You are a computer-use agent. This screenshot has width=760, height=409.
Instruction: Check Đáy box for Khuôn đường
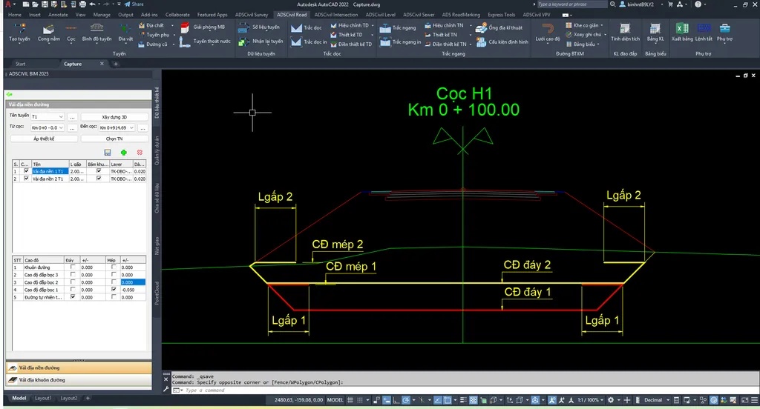(73, 267)
